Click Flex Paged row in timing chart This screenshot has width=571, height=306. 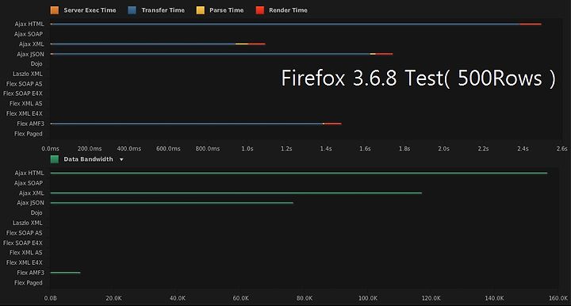click(29, 133)
